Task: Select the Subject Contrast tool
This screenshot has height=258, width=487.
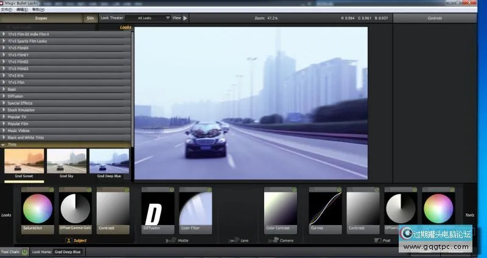Action: (113, 209)
